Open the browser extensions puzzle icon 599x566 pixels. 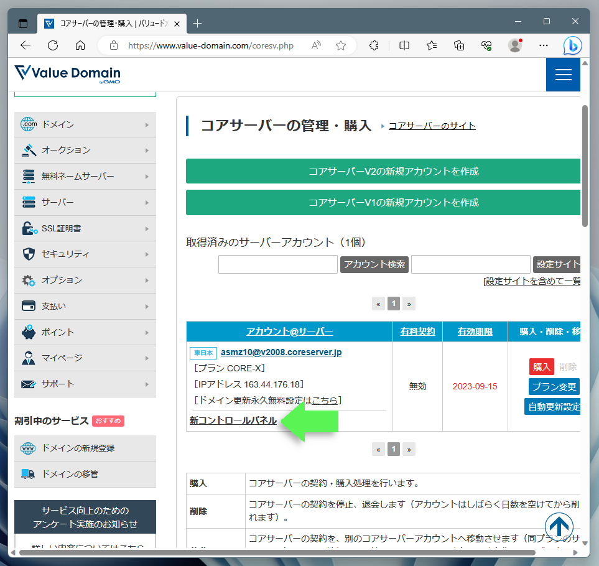point(374,45)
